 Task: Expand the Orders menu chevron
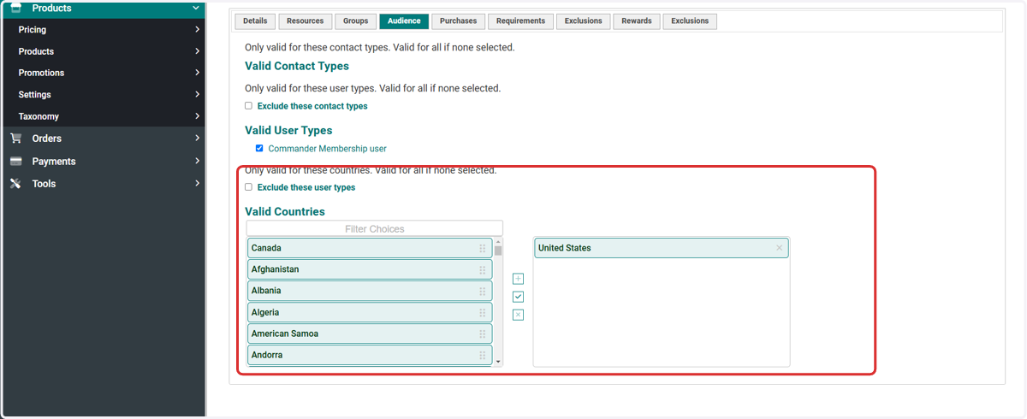197,139
